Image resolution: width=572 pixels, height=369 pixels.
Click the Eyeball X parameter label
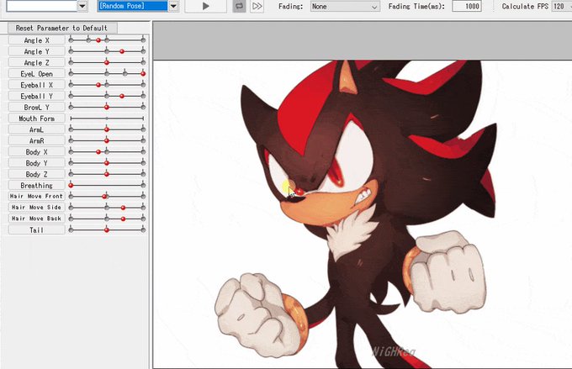36,85
